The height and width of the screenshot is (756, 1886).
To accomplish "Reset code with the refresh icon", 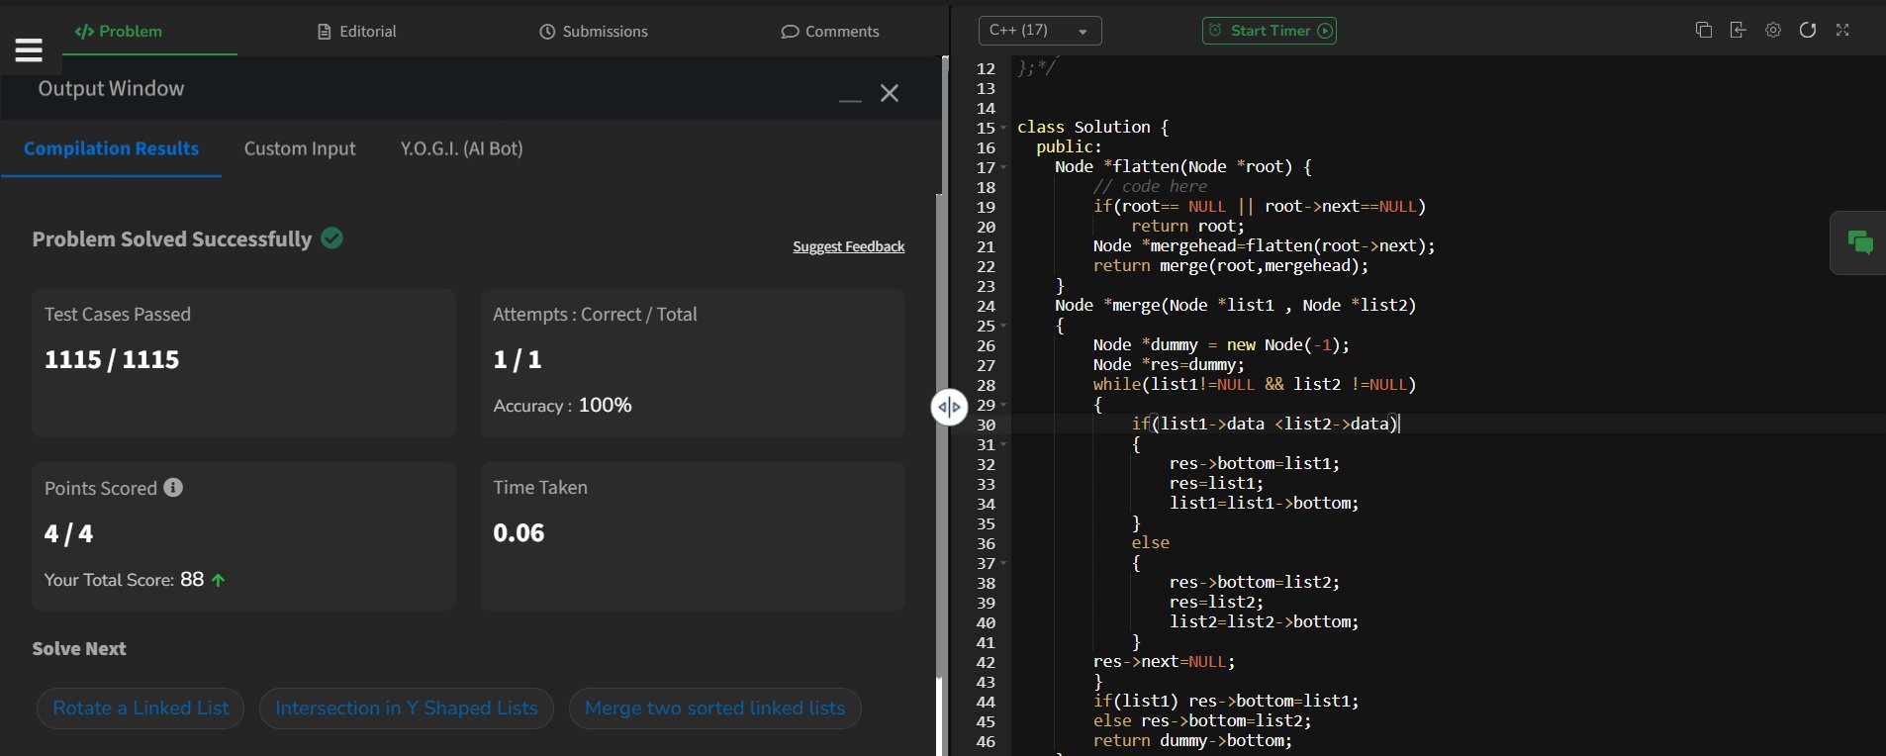I will [1808, 31].
